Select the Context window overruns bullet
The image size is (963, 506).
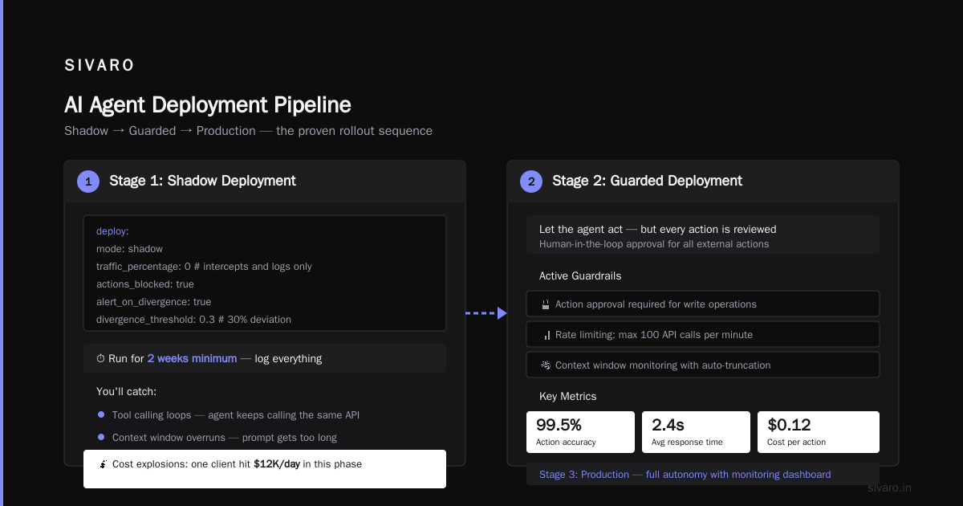101,437
